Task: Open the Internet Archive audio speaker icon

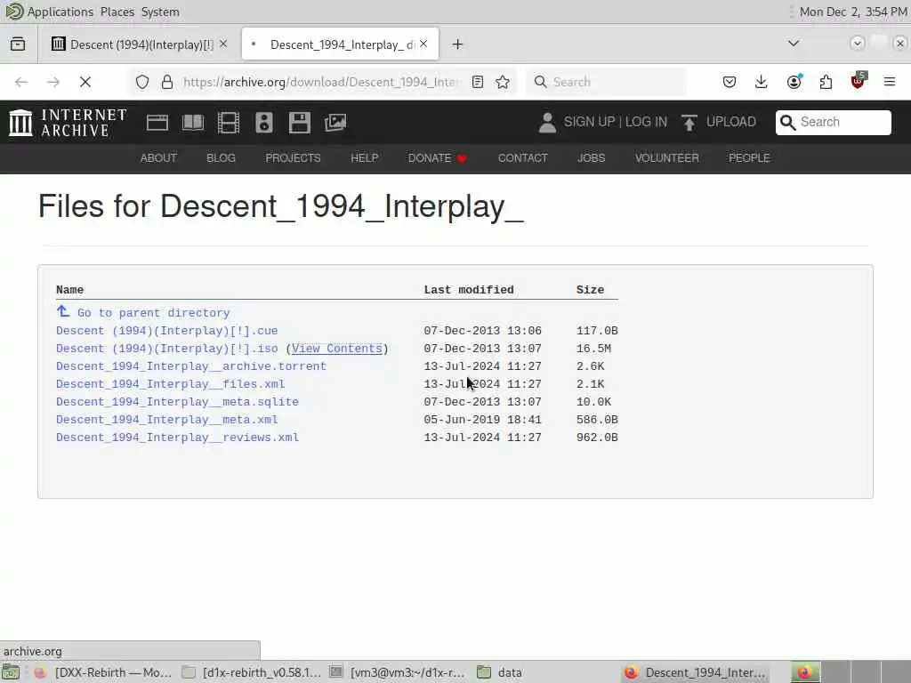Action: click(263, 123)
